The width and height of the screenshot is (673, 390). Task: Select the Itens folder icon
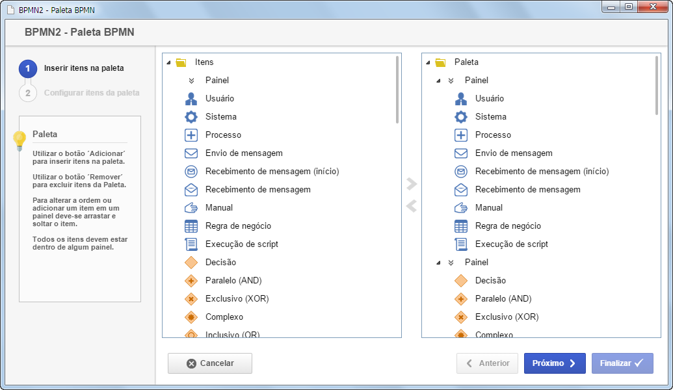[181, 62]
